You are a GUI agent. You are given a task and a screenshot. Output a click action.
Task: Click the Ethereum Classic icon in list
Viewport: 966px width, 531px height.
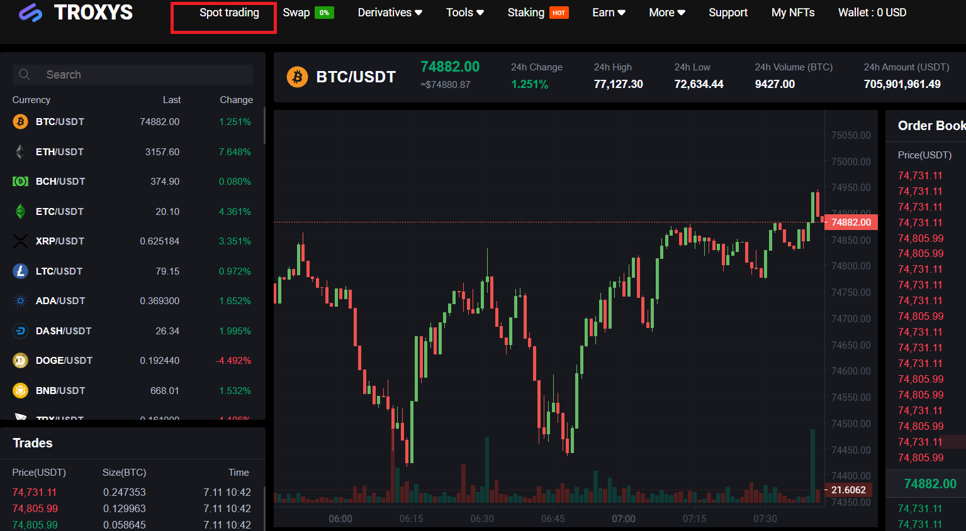point(21,211)
